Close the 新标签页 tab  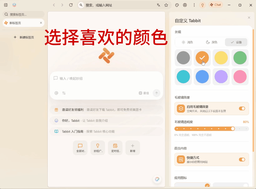coord(41,23)
